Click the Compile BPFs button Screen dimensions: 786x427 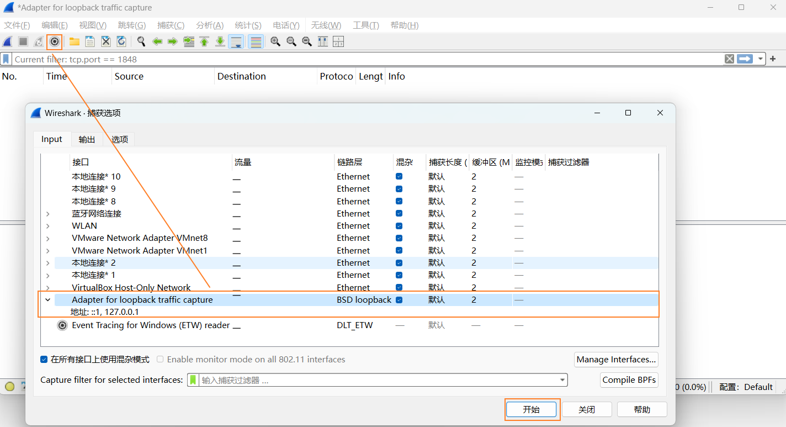tap(629, 380)
